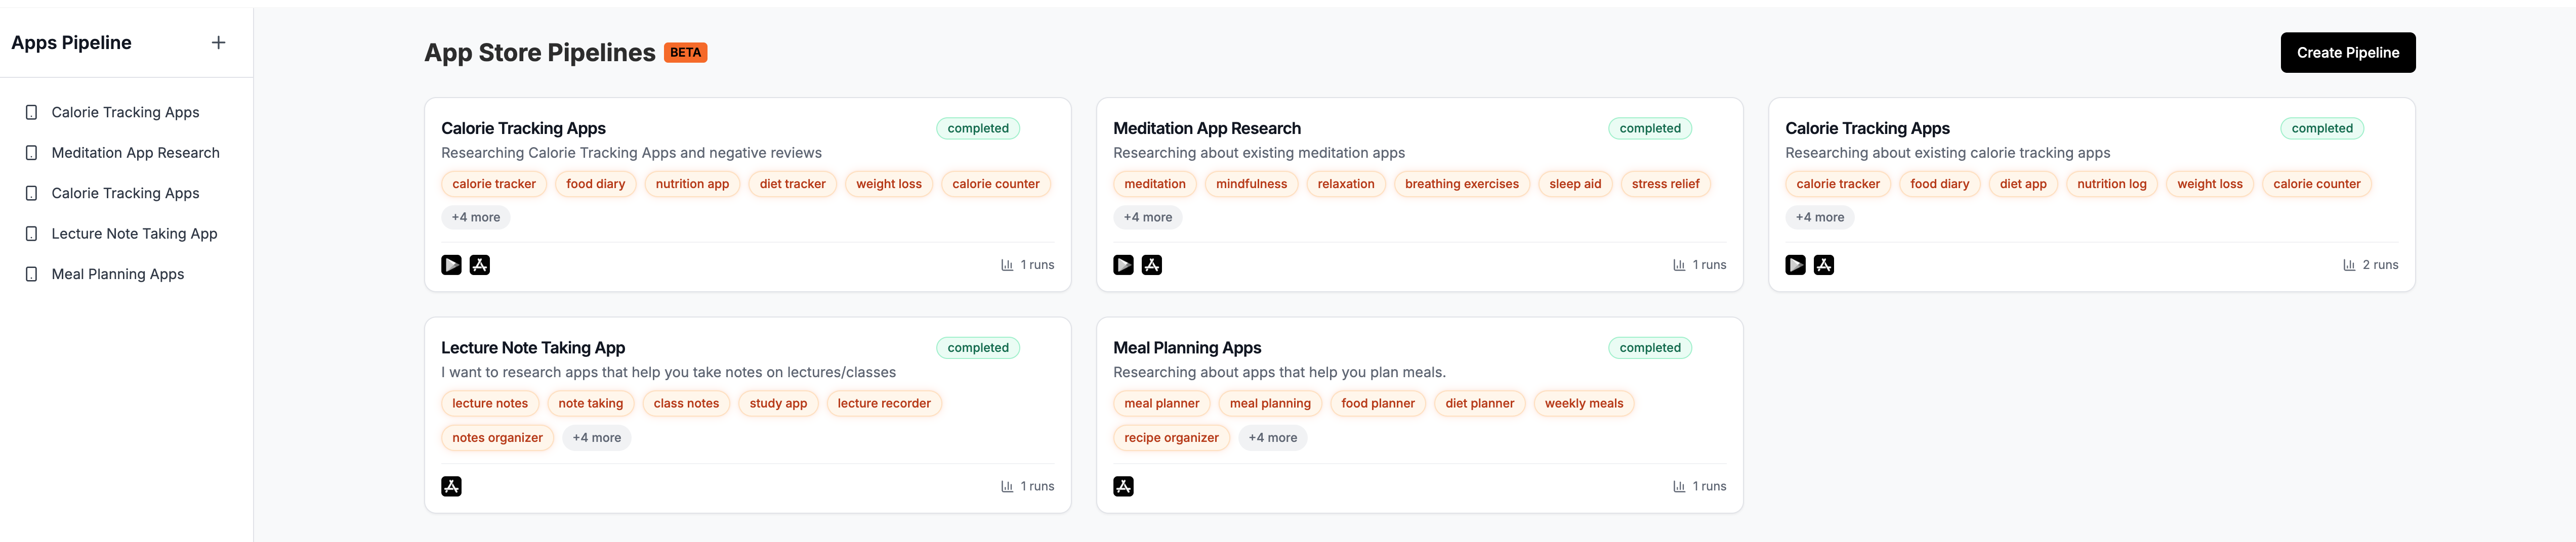The width and height of the screenshot is (2576, 542).
Task: Open Google Play icon on first Calorie Tracking Apps card
Action: pyautogui.click(x=451, y=264)
